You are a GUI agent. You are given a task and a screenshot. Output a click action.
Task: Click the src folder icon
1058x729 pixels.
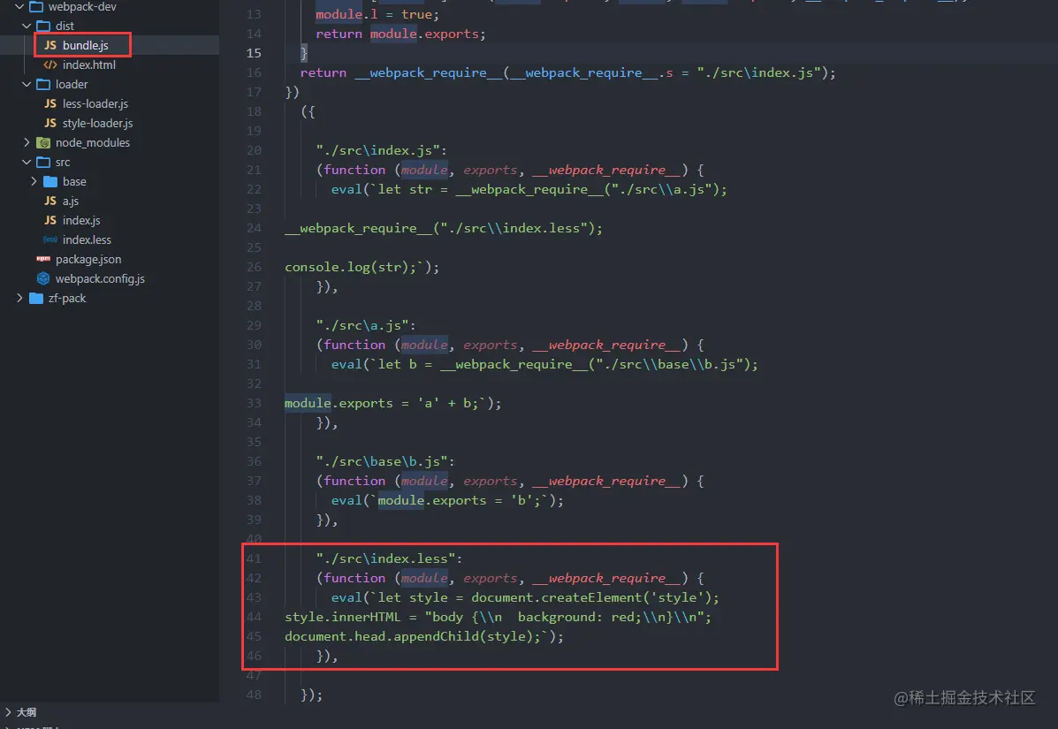43,162
